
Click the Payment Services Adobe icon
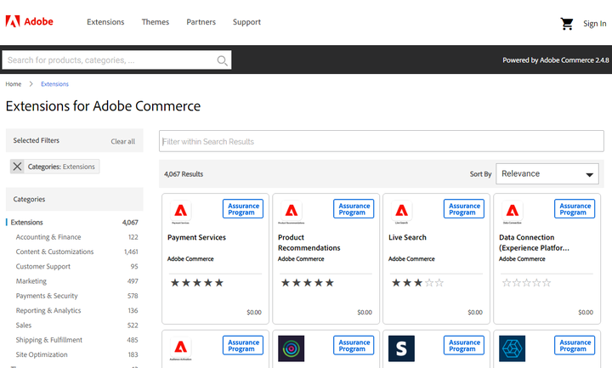[180, 211]
